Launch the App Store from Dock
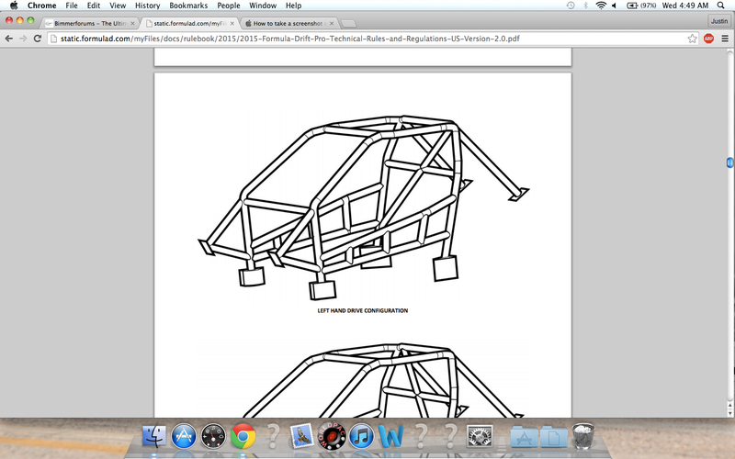This screenshot has height=459, width=735. 183,435
